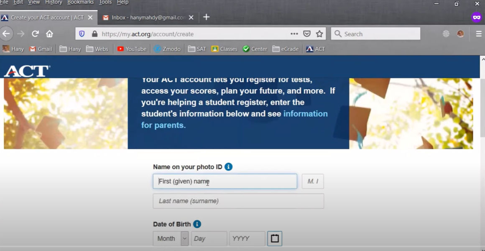The image size is (485, 251).
Task: Follow the information for parents link
Action: click(234, 119)
